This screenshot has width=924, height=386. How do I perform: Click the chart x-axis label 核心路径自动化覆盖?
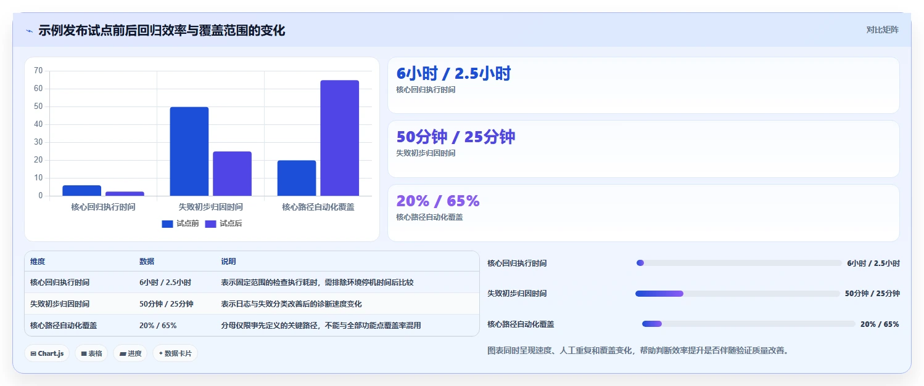[318, 207]
